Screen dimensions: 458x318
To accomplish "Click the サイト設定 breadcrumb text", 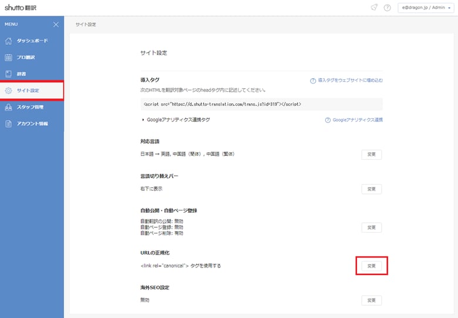I will click(86, 25).
